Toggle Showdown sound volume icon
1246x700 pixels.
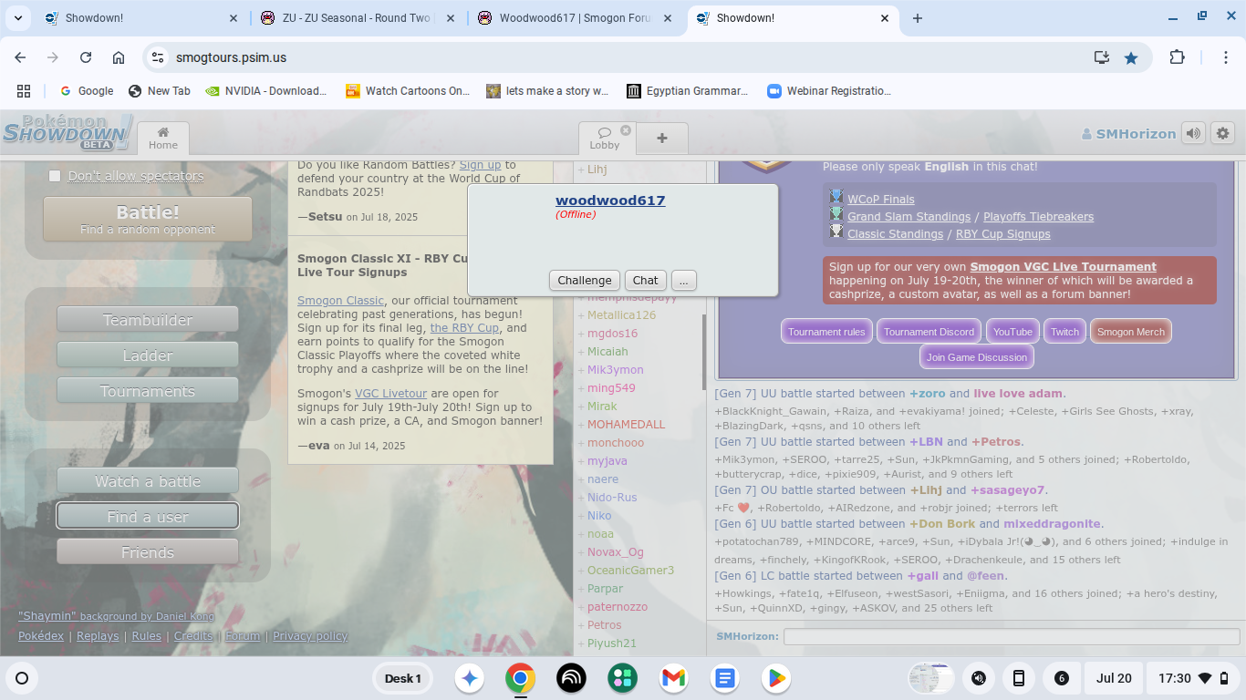(x=1193, y=133)
